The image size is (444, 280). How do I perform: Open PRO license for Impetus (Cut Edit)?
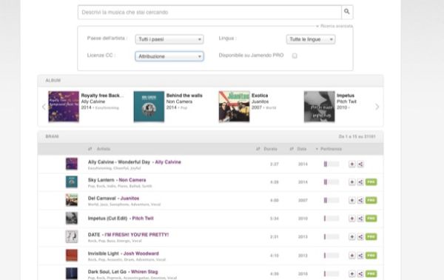click(x=371, y=219)
